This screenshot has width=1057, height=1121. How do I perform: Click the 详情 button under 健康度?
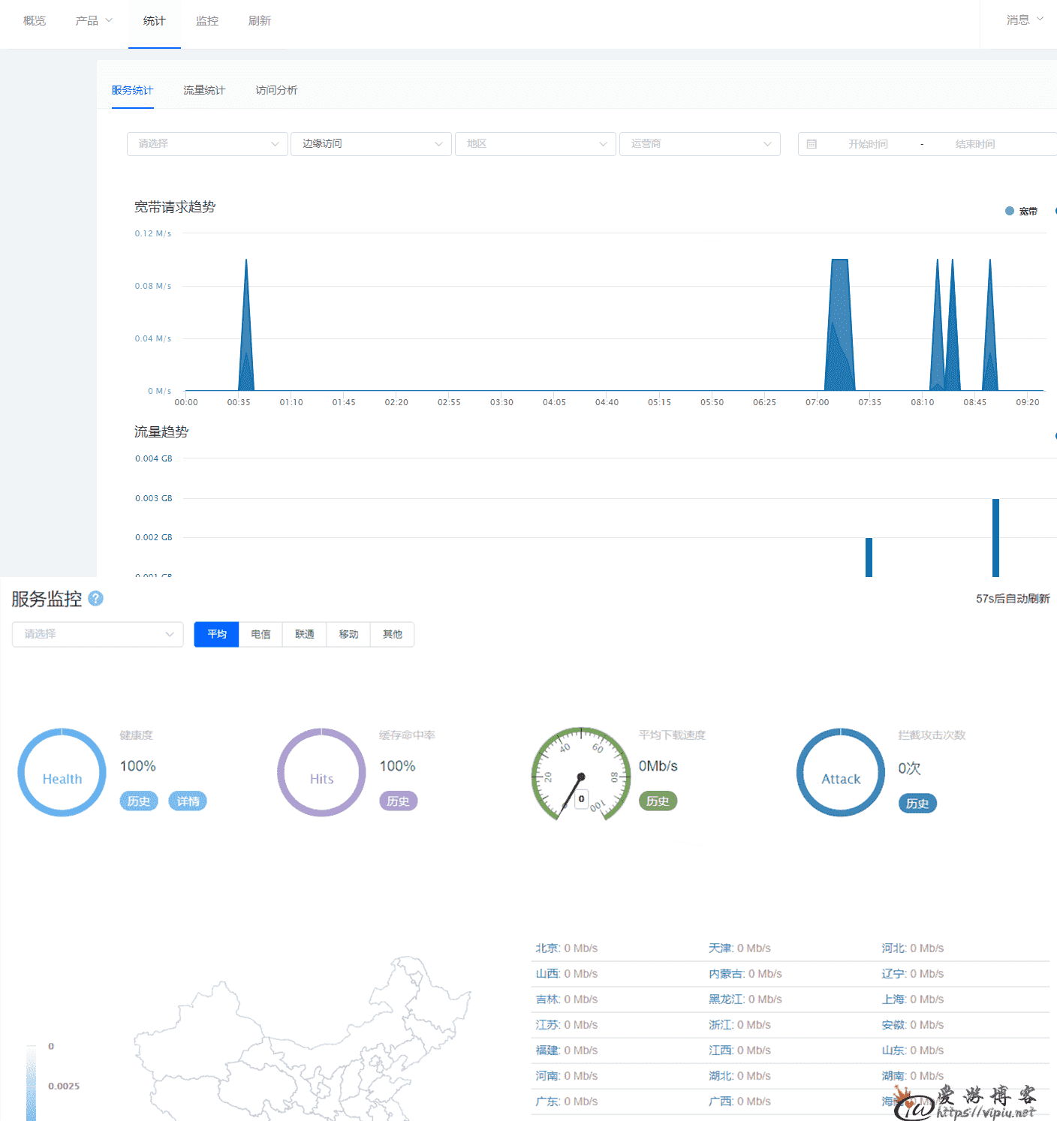(x=188, y=801)
